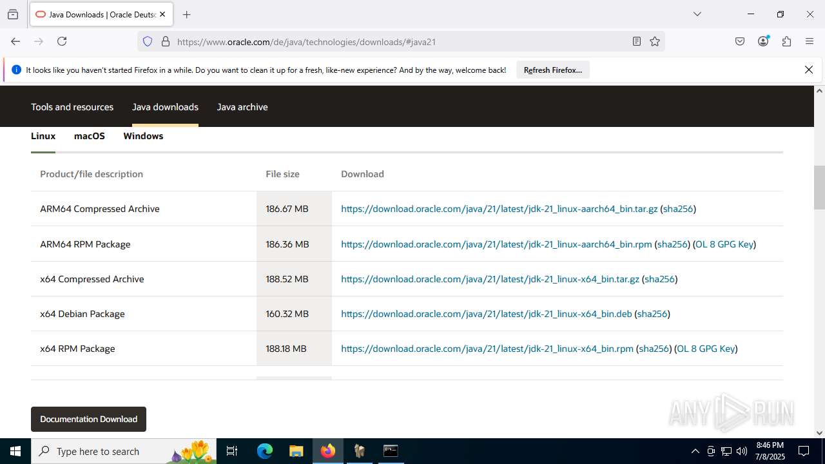
Task: Click taskbar search box
Action: pyautogui.click(x=124, y=451)
